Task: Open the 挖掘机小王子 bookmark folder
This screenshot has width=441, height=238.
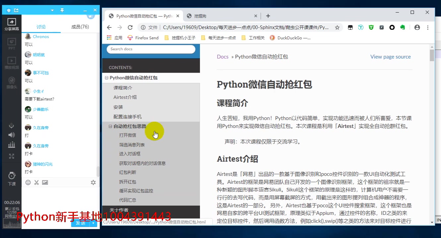Action: tap(181, 38)
